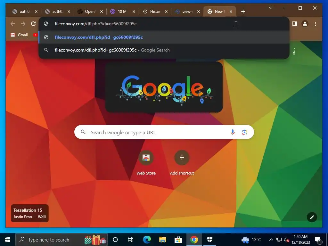Open the Web Store shortcut

(x=146, y=163)
